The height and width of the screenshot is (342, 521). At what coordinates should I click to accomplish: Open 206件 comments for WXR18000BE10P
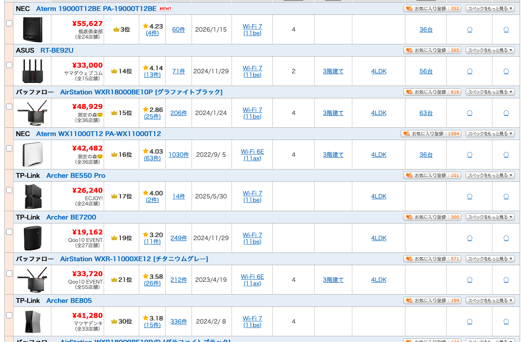(179, 113)
